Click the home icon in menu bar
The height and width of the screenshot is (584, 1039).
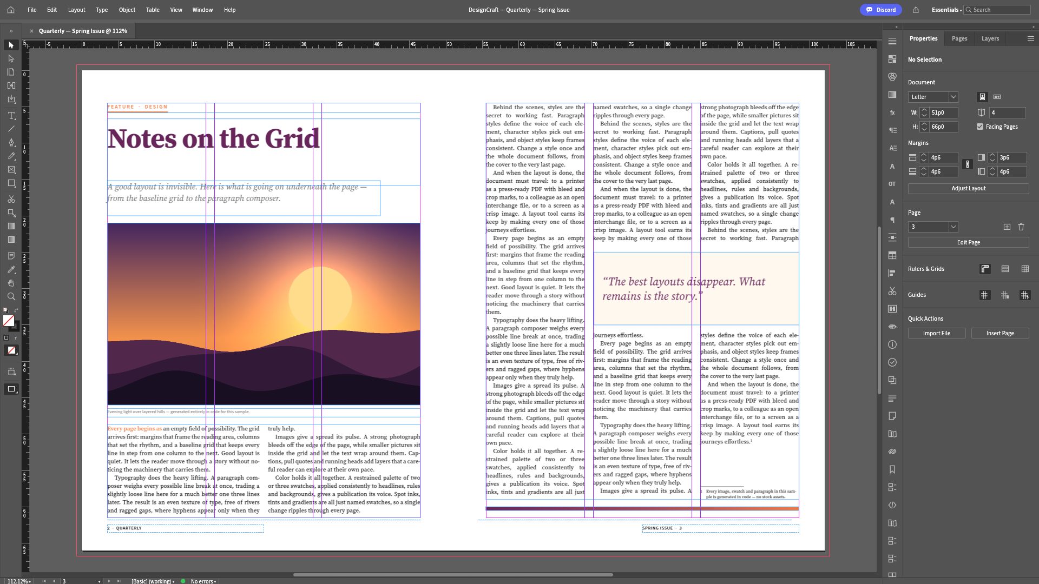pyautogui.click(x=11, y=10)
